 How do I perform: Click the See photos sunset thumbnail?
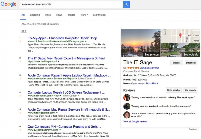140,43
